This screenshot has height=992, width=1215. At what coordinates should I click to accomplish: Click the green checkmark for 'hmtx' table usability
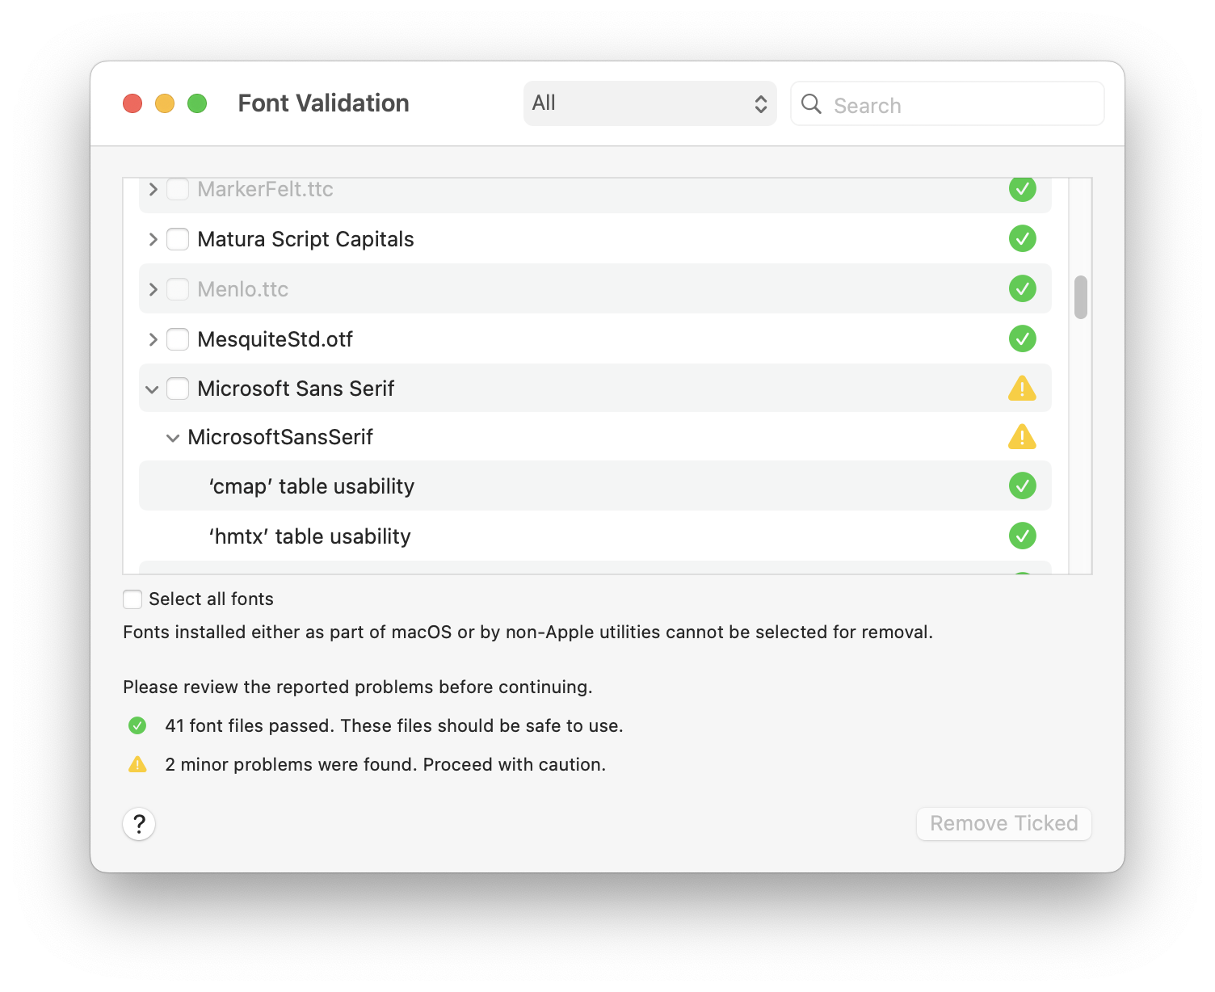1022,536
